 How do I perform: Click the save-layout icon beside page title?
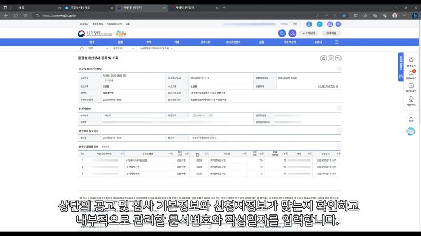(324, 58)
